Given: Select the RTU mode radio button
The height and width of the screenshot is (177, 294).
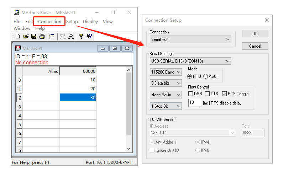Looking at the screenshot, I should (x=190, y=76).
